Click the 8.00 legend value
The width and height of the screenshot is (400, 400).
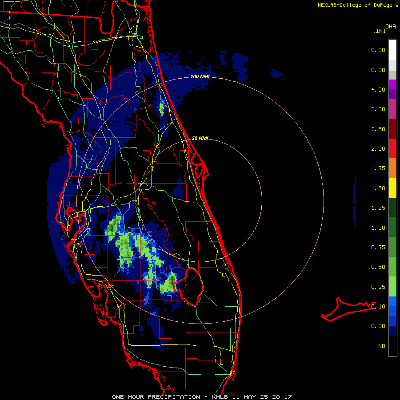coord(378,50)
